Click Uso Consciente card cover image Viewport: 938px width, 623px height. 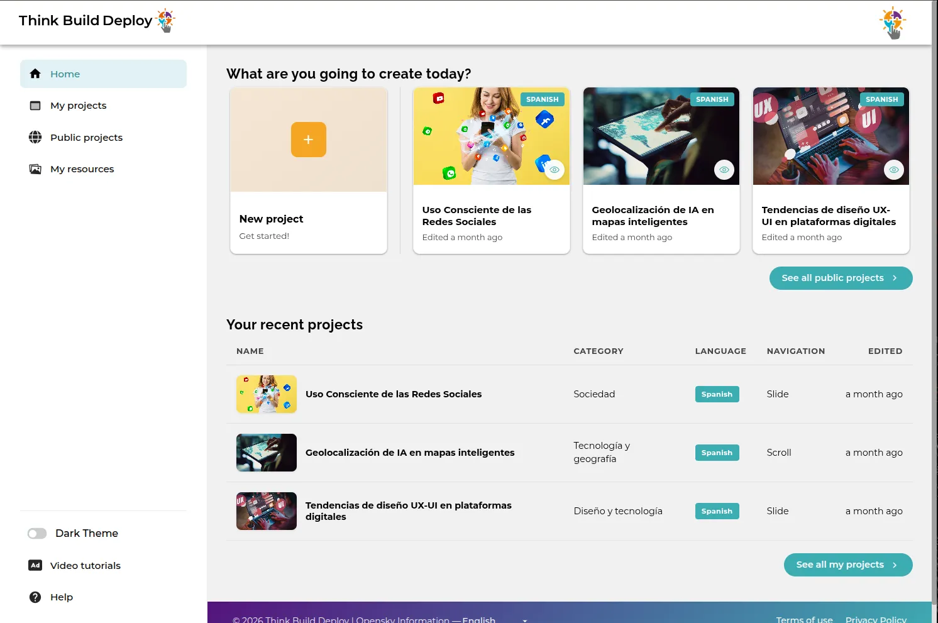coord(492,136)
